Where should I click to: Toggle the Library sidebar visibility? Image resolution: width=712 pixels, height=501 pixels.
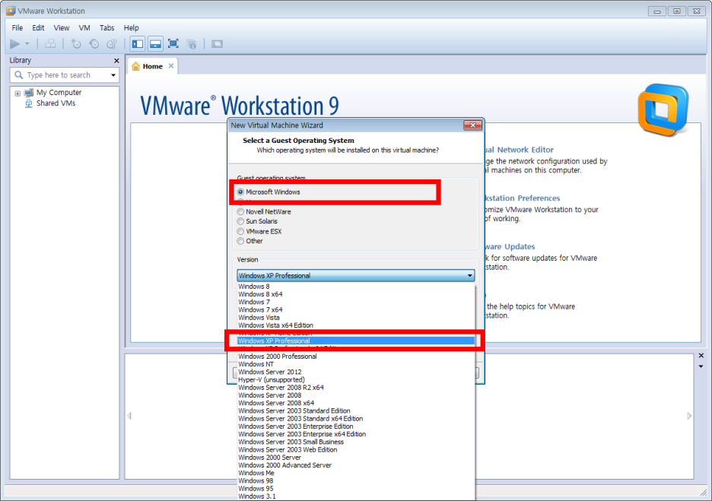138,43
